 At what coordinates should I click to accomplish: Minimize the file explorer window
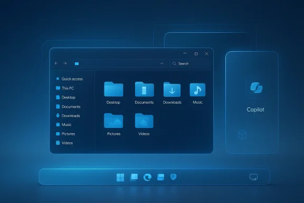pos(185,53)
